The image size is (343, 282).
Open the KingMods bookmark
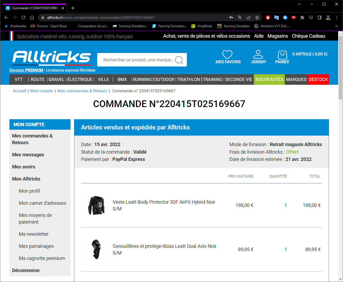(x=202, y=26)
